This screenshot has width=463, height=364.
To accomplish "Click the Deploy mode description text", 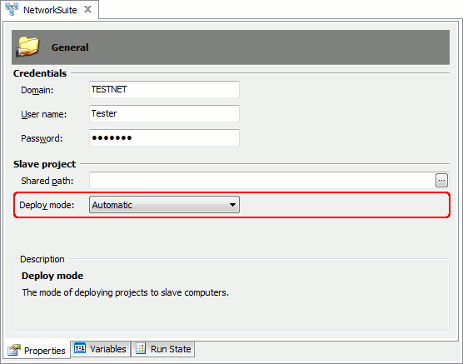I will pyautogui.click(x=126, y=292).
